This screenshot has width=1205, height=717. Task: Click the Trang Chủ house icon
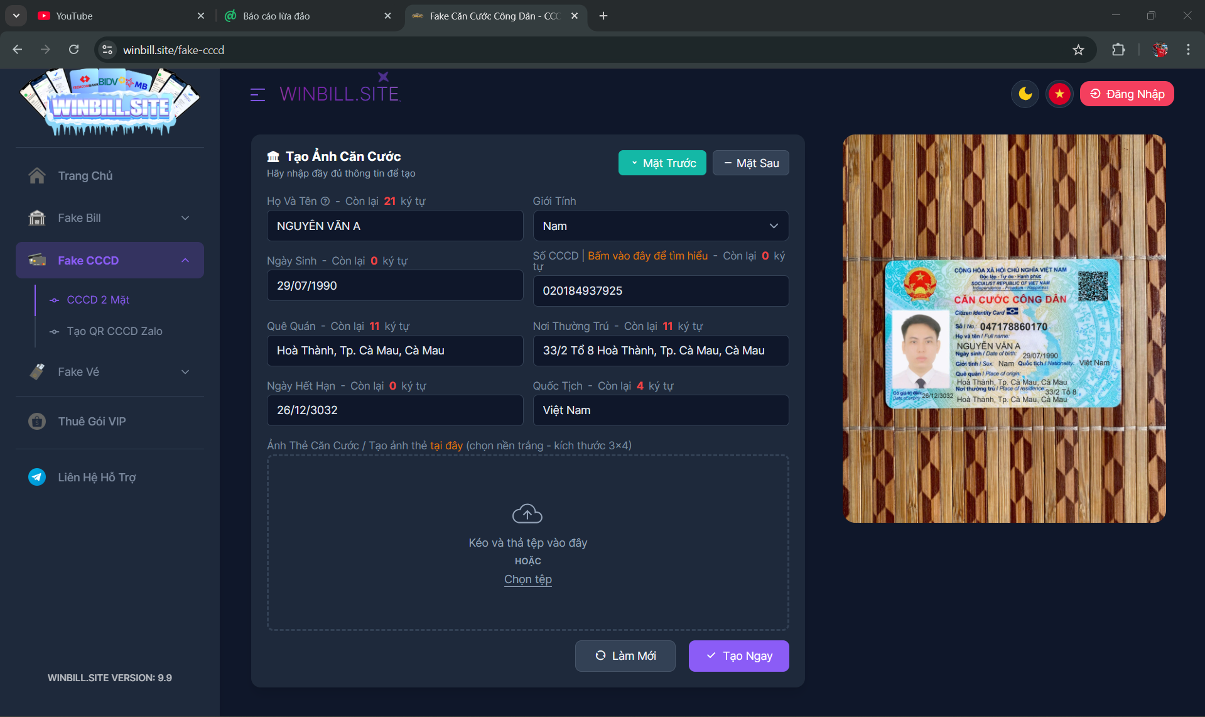pos(37,175)
